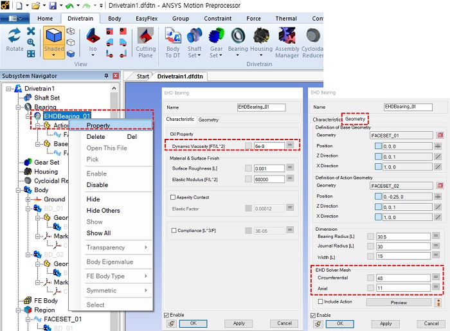The image size is (450, 331).
Task: Click the Preview button
Action: (x=399, y=302)
